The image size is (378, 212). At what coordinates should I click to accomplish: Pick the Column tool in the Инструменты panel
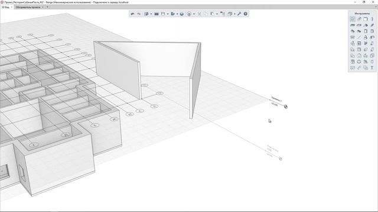pyautogui.click(x=372, y=19)
